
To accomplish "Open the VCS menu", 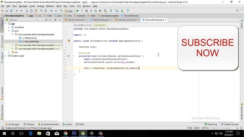I will coord(79,6).
